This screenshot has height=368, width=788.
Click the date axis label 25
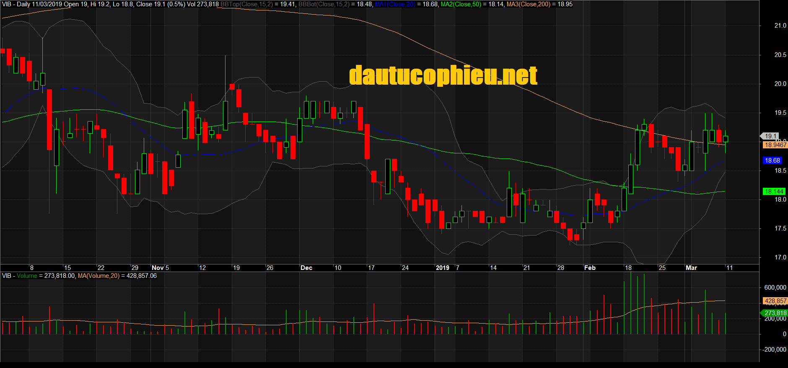[x=662, y=268]
